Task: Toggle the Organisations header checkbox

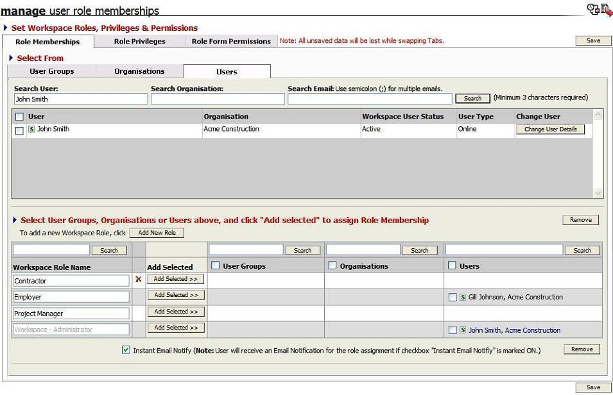Action: pos(332,265)
